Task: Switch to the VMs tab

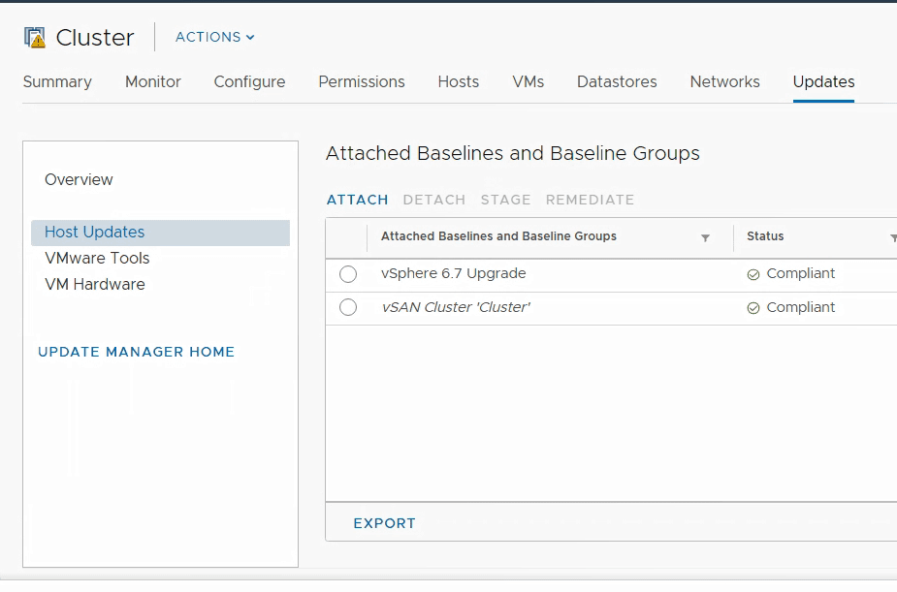Action: click(528, 81)
